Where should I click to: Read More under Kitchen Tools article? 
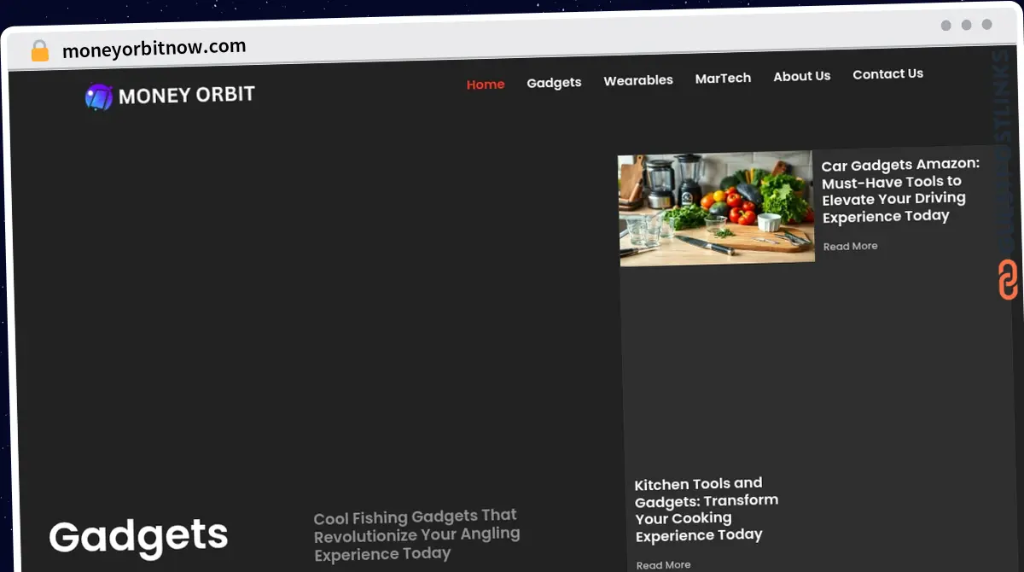click(663, 565)
